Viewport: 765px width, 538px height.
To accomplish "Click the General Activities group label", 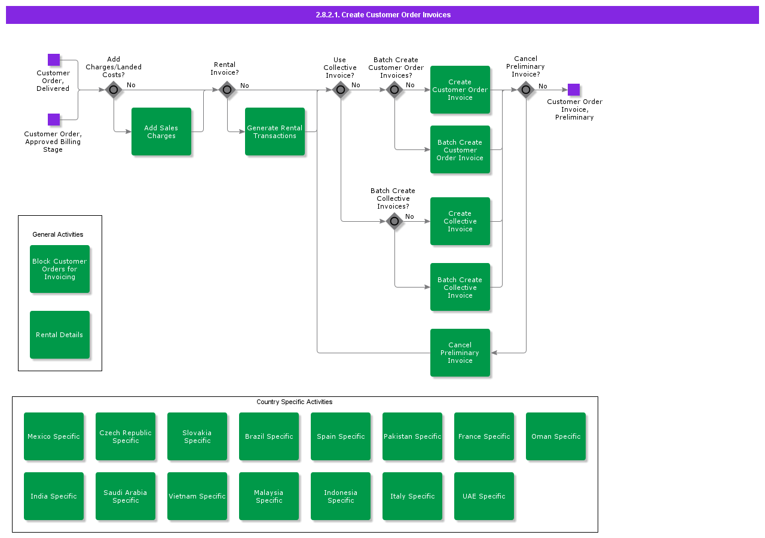I will pos(58,234).
